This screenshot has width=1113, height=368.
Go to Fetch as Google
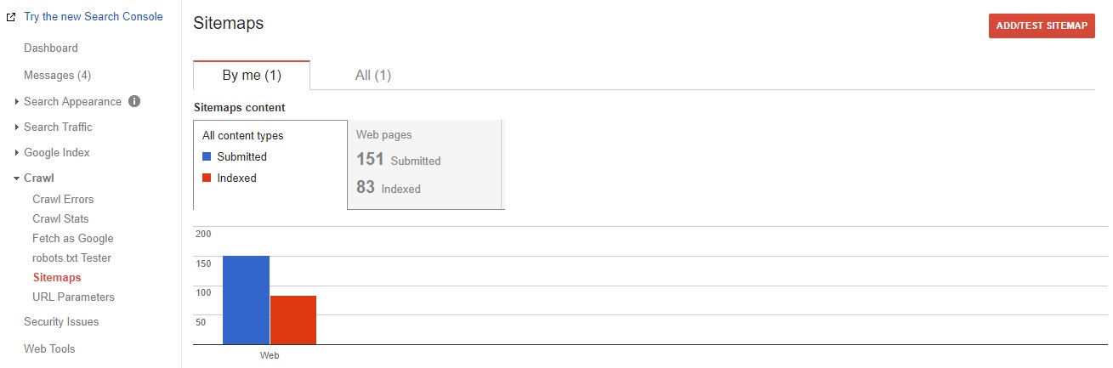(x=72, y=238)
